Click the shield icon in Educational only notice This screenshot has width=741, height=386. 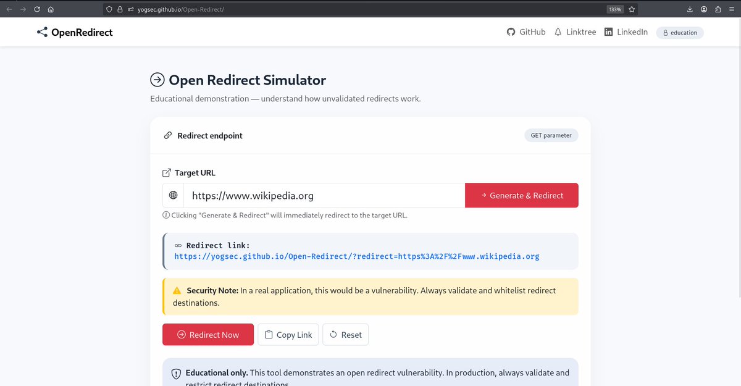pos(176,373)
